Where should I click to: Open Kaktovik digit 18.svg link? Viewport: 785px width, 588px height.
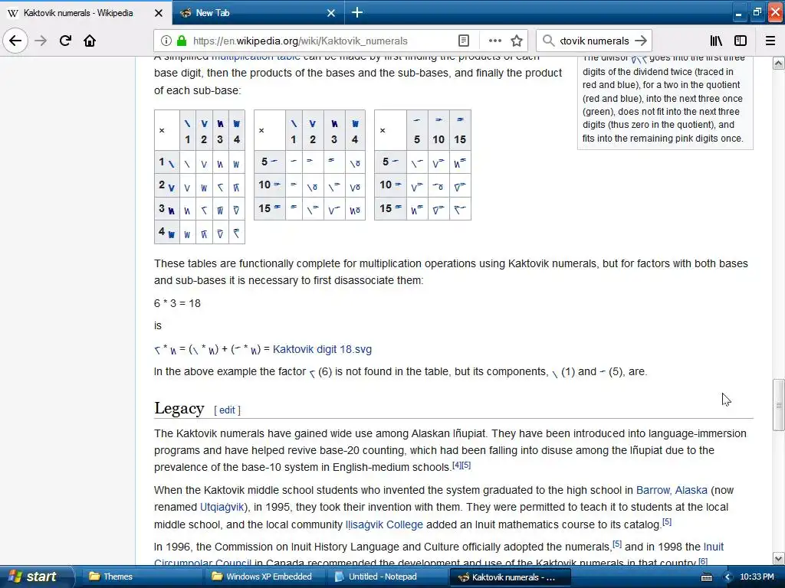pos(322,349)
